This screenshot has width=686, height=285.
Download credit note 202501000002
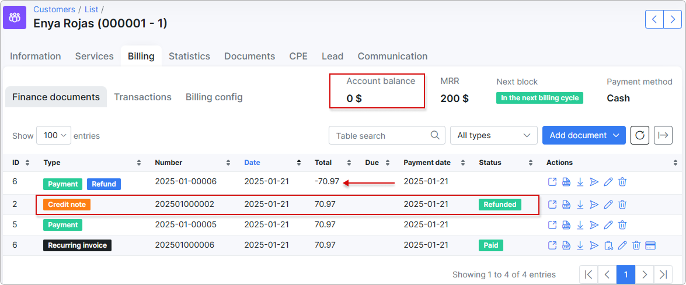580,204
